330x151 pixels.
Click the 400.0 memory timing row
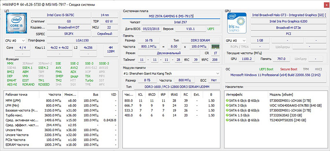pos(171,115)
